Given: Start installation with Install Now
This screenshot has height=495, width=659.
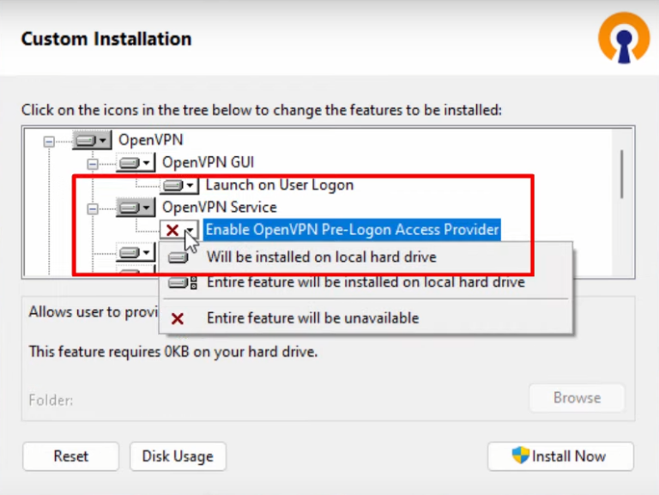Looking at the screenshot, I should 560,456.
